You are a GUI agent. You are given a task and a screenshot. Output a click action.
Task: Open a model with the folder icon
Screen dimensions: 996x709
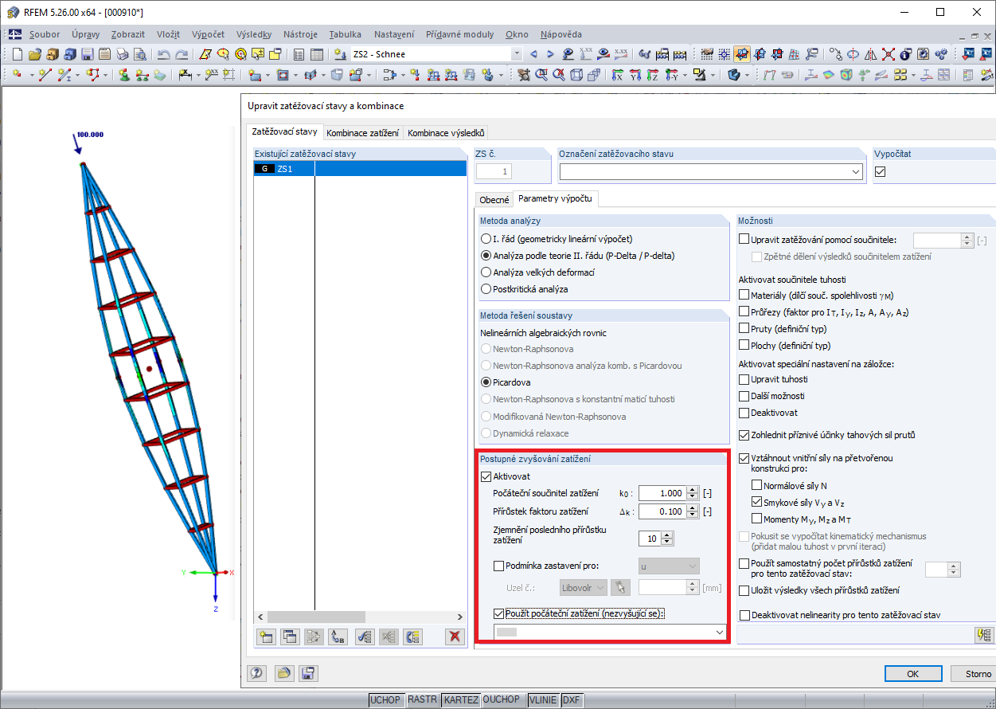pos(34,54)
